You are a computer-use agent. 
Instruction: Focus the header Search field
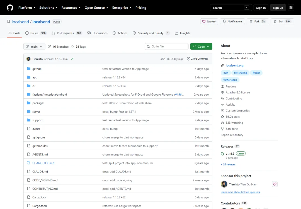pos(231,8)
